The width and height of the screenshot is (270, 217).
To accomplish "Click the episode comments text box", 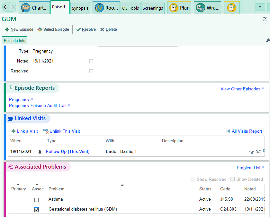I will [x=138, y=58].
